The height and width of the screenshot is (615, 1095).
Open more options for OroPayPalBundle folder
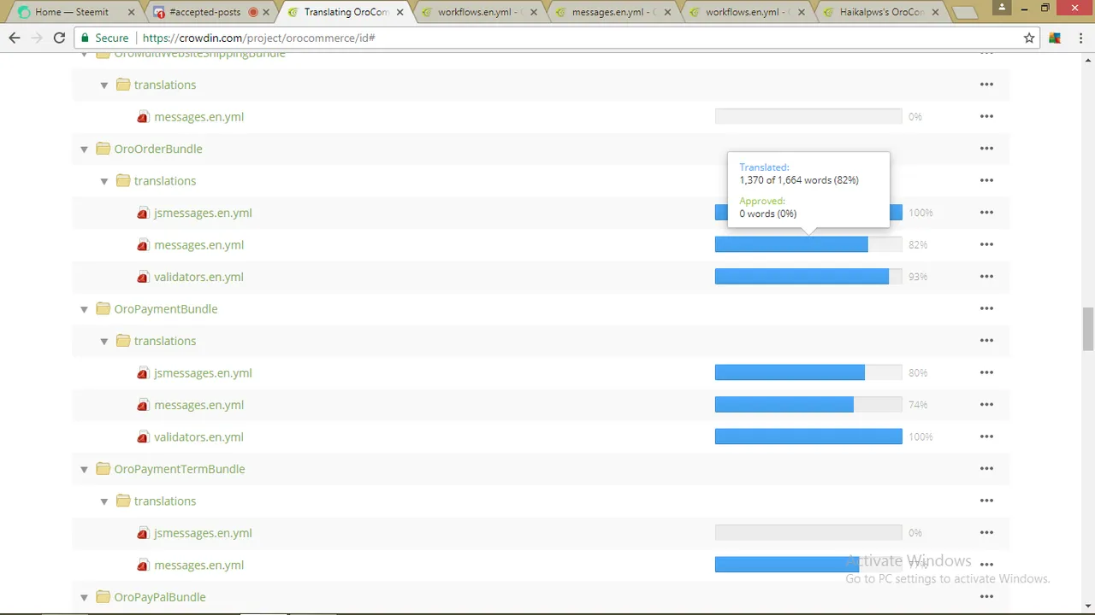pos(986,597)
